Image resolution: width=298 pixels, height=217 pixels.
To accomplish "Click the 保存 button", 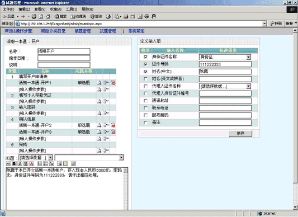I will click(x=240, y=133).
